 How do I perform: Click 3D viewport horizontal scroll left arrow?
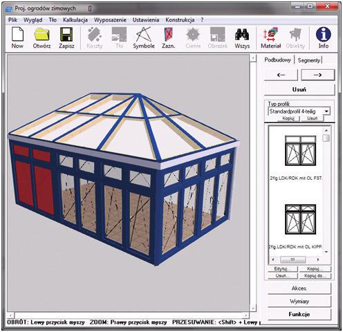click(x=10, y=315)
